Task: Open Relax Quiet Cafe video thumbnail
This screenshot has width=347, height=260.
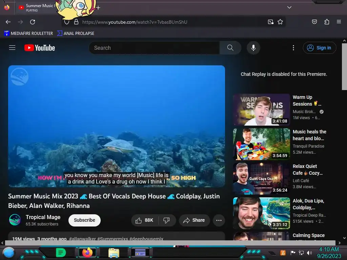Action: pyautogui.click(x=261, y=178)
